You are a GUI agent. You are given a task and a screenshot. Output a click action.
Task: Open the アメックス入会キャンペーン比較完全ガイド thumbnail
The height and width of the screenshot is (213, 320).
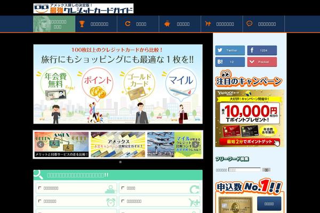118,144
